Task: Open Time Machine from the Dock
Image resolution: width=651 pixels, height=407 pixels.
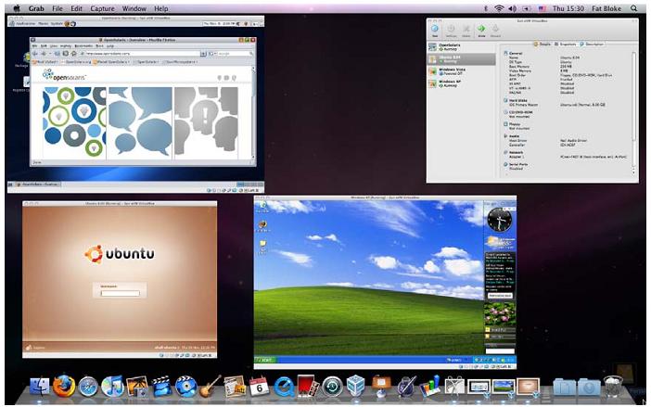Action: tap(332, 387)
